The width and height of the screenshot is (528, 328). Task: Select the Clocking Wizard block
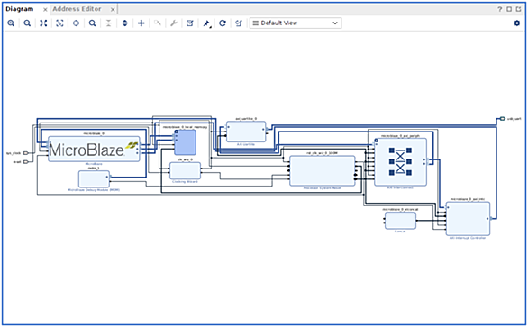point(185,170)
